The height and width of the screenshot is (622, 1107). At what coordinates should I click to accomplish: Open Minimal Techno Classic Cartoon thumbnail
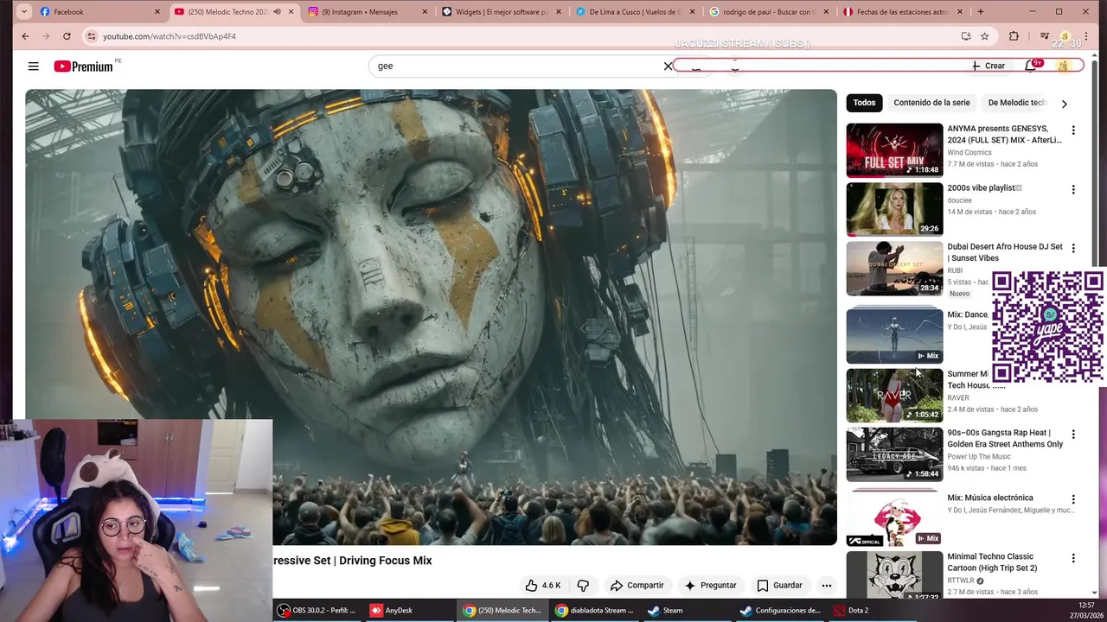[894, 576]
